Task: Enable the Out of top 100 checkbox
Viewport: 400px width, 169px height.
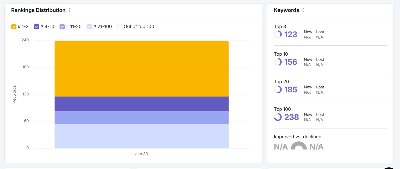Action: [120, 27]
